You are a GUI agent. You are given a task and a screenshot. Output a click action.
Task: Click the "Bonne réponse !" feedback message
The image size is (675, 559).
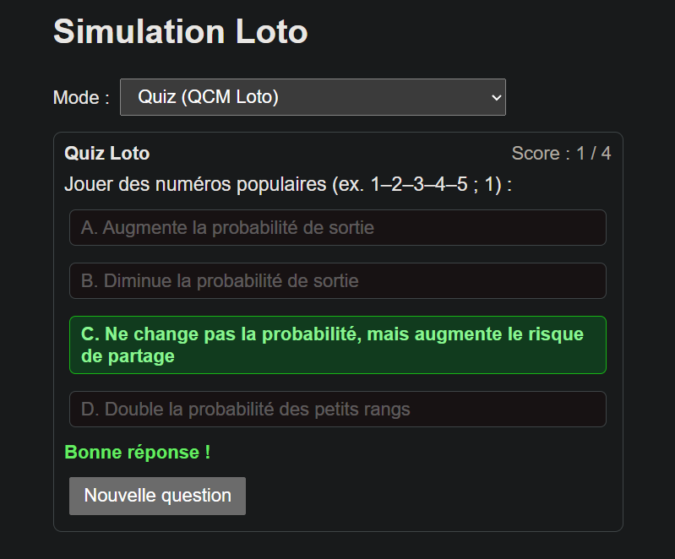(138, 453)
